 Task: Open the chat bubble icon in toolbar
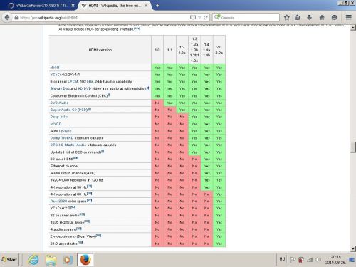point(334,17)
